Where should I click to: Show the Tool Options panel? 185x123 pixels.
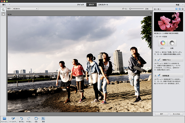coord(13,119)
